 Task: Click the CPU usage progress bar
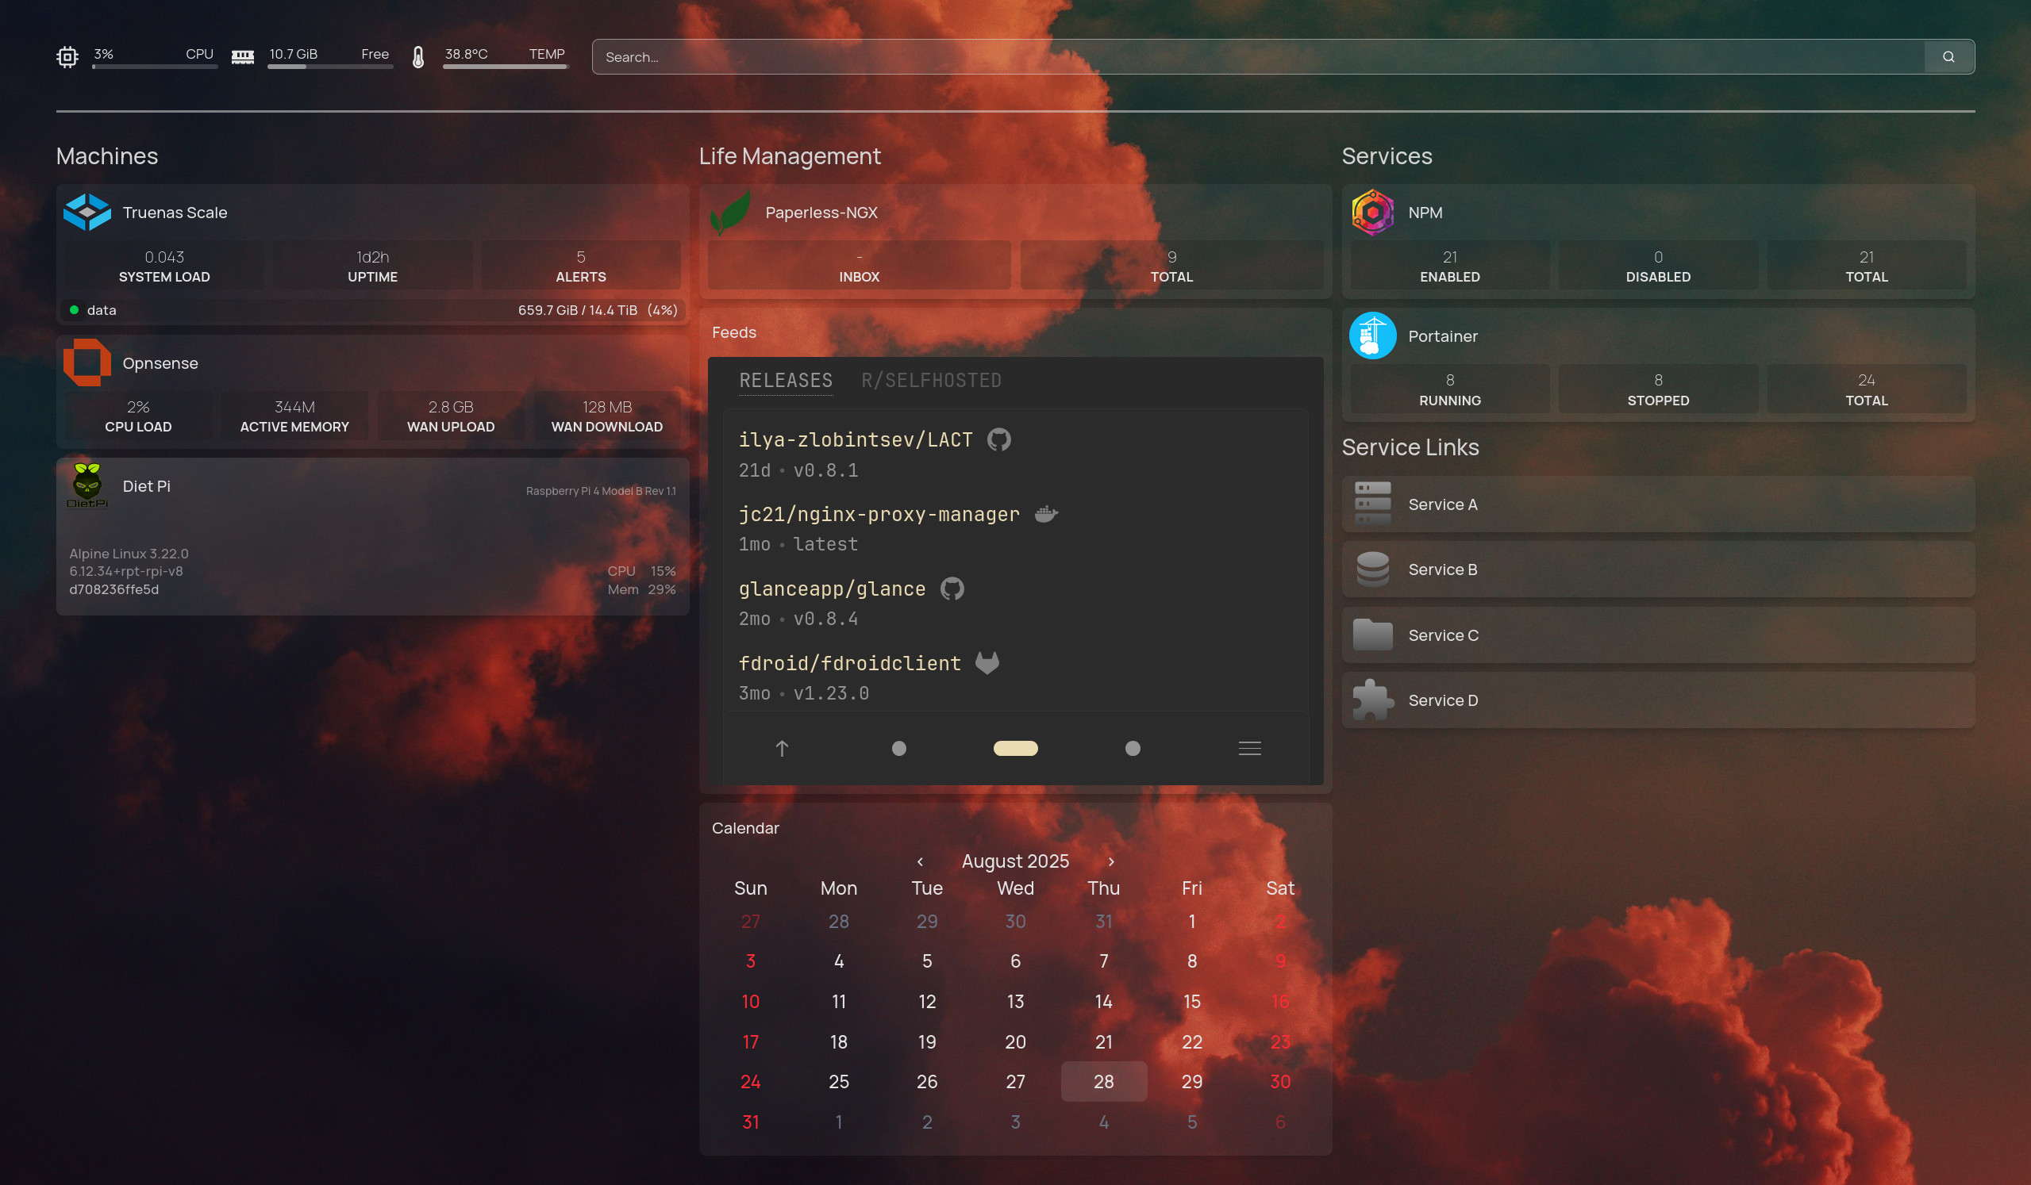(x=155, y=67)
